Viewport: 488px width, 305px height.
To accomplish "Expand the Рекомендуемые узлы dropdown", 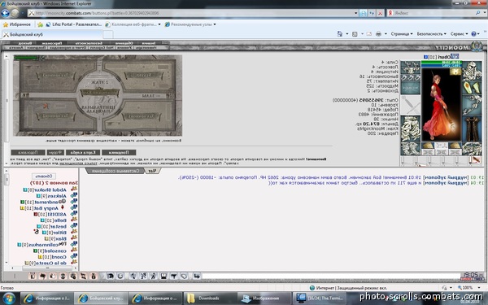I will coord(215,24).
